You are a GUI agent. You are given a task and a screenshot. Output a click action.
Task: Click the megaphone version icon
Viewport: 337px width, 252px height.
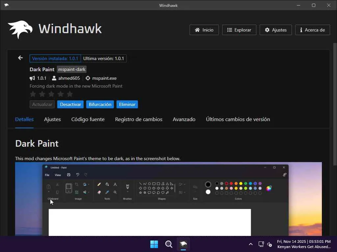click(x=32, y=78)
